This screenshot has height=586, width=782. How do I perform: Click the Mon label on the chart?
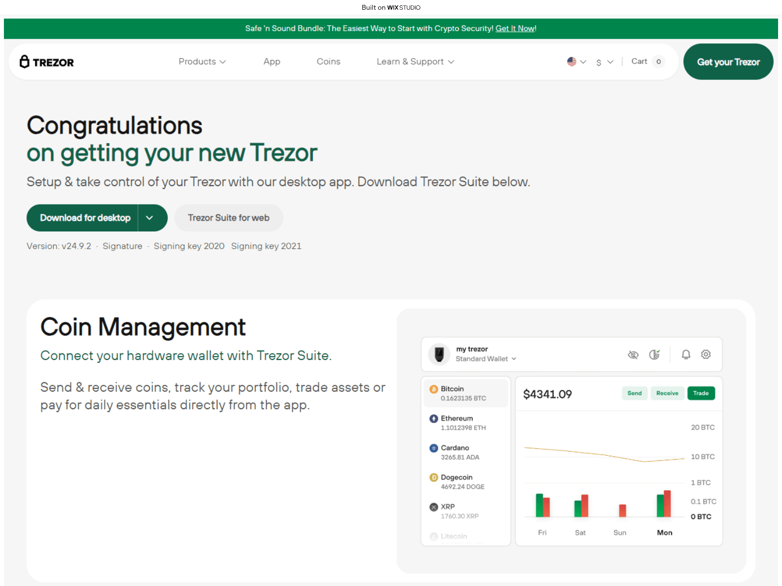pyautogui.click(x=665, y=533)
